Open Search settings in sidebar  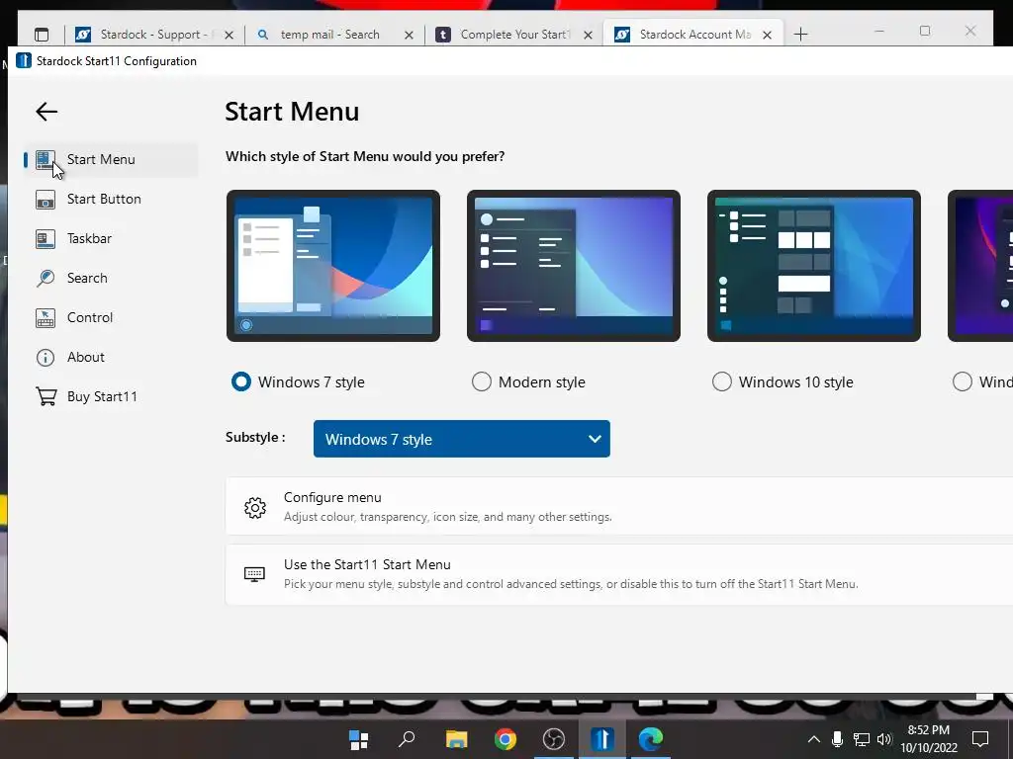pos(111,278)
